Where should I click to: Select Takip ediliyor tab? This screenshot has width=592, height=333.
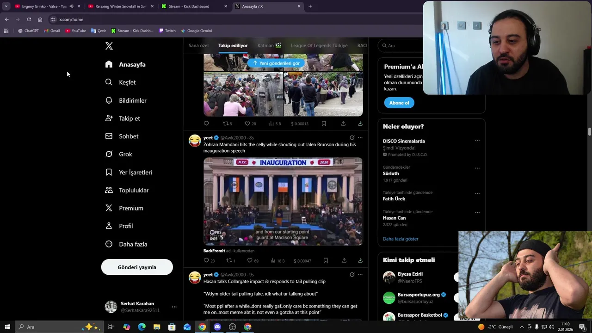233,45
